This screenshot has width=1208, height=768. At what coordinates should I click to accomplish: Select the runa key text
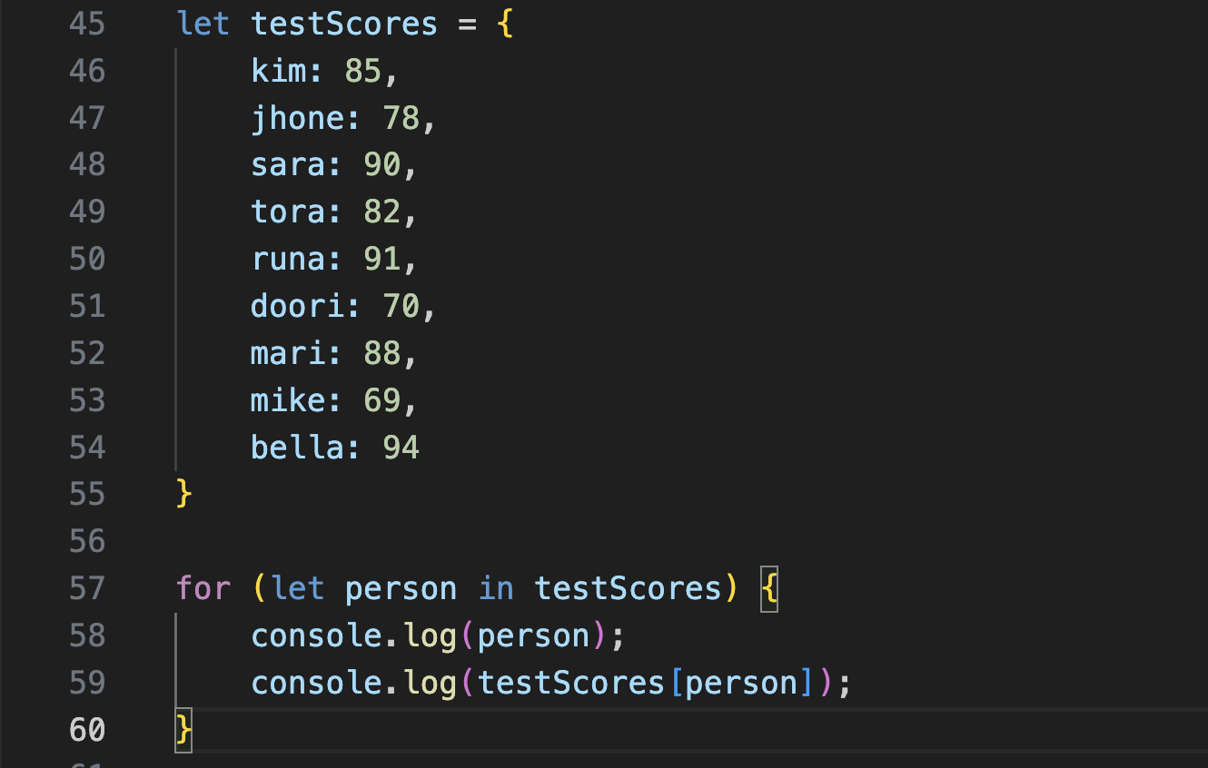pyautogui.click(x=289, y=260)
